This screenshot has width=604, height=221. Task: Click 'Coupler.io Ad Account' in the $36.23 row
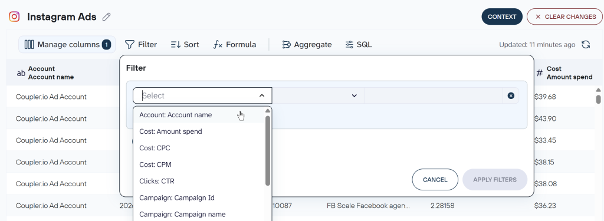pyautogui.click(x=51, y=206)
